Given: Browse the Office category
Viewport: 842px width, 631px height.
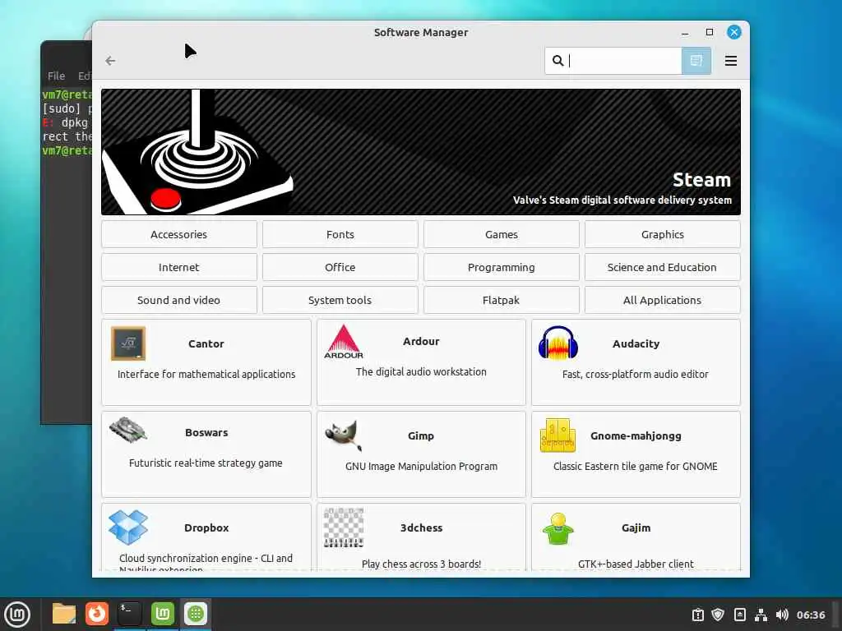Looking at the screenshot, I should point(340,267).
